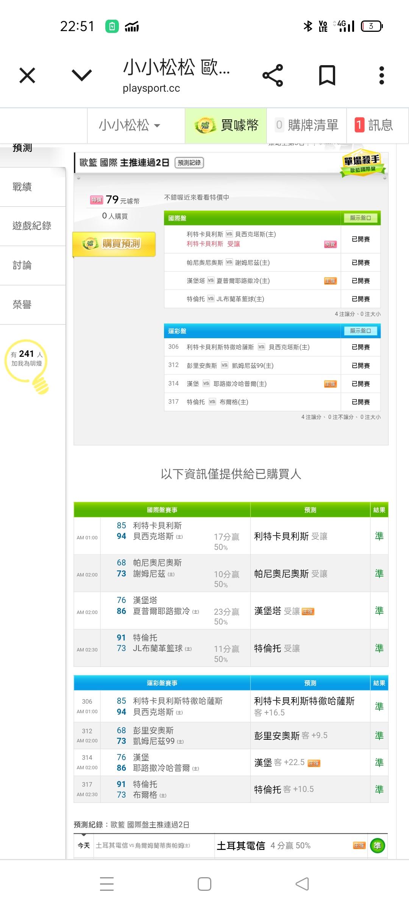The width and height of the screenshot is (409, 909).
Task: Toggle 顯示盤口 in the 國際盤 header
Action: point(360,218)
